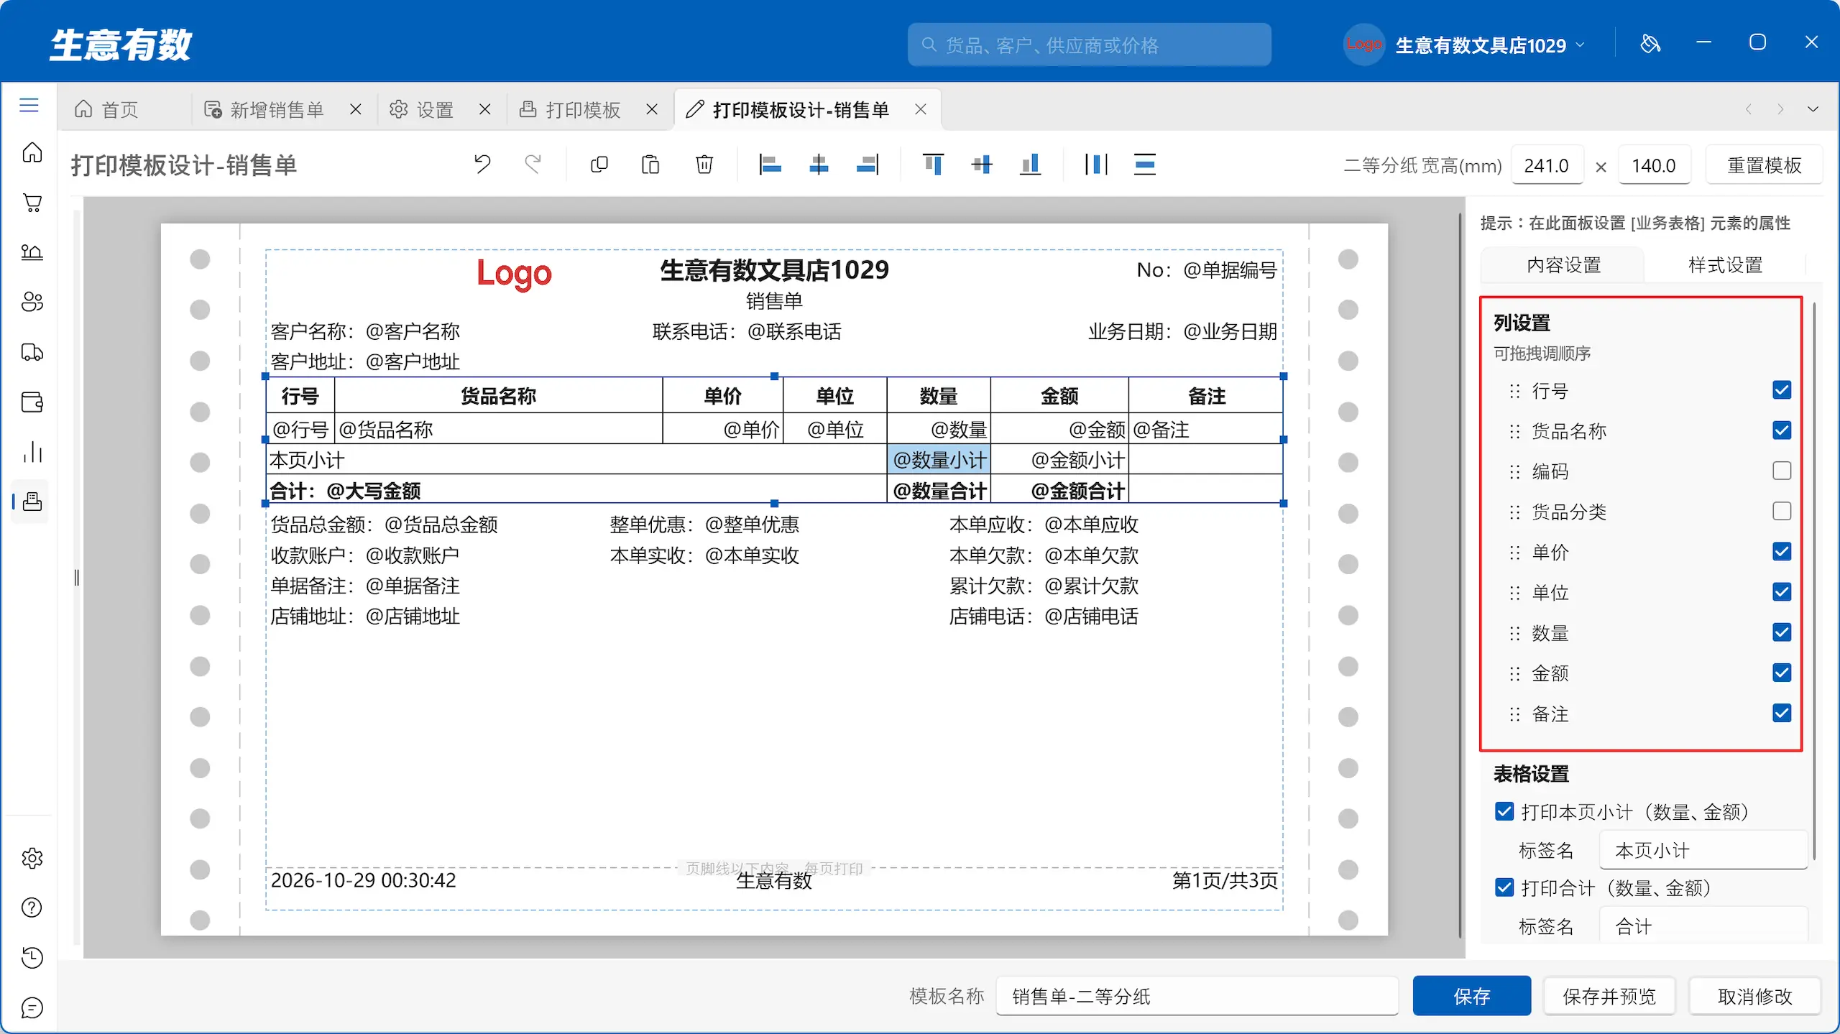Distribute elements vertically with equal spacing
Screen dimensions: 1840x1034
[x=1144, y=165]
